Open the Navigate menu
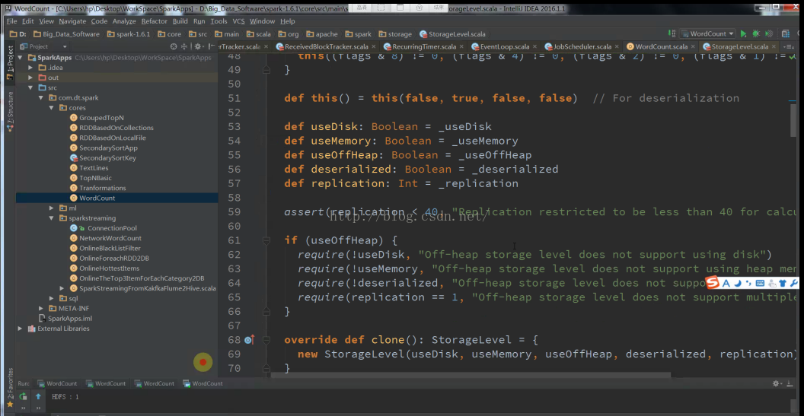 pos(72,21)
